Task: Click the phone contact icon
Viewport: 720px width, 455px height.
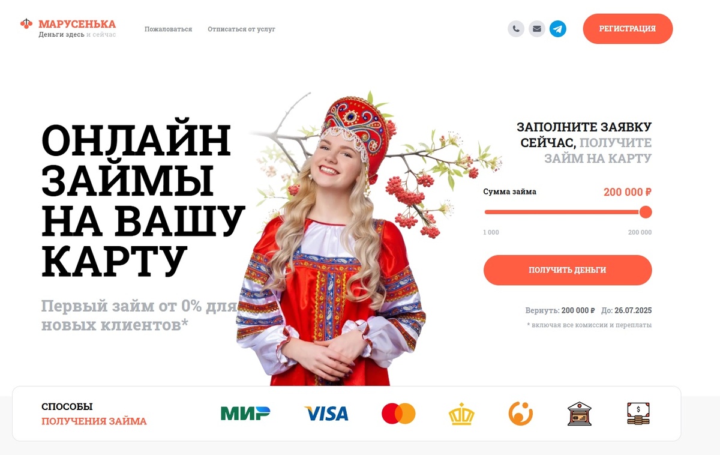Action: (x=516, y=29)
